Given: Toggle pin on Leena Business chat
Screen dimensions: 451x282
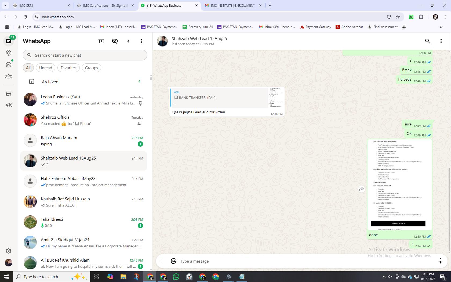Looking at the screenshot, I should [140, 103].
